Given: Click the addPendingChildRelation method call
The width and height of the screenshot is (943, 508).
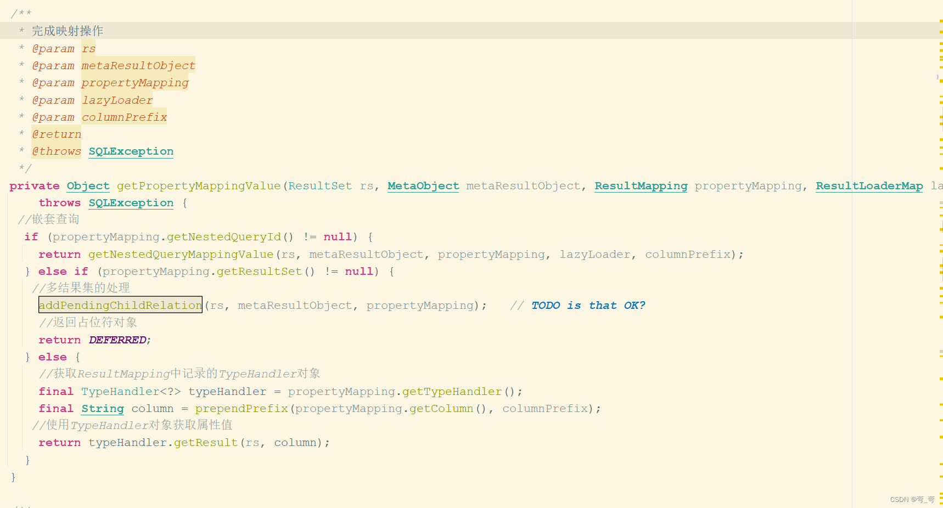Looking at the screenshot, I should (x=120, y=305).
